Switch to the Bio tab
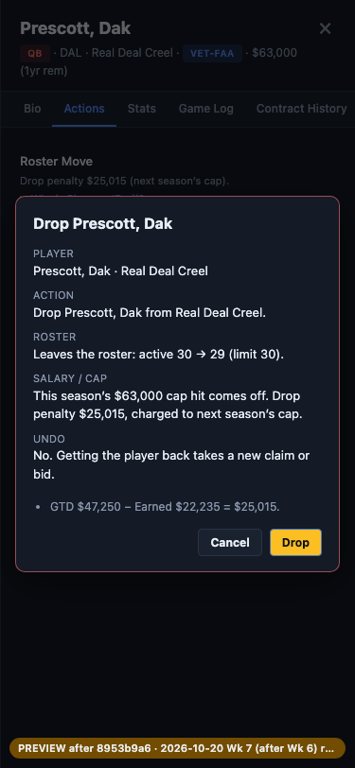This screenshot has height=768, width=355. [x=32, y=108]
